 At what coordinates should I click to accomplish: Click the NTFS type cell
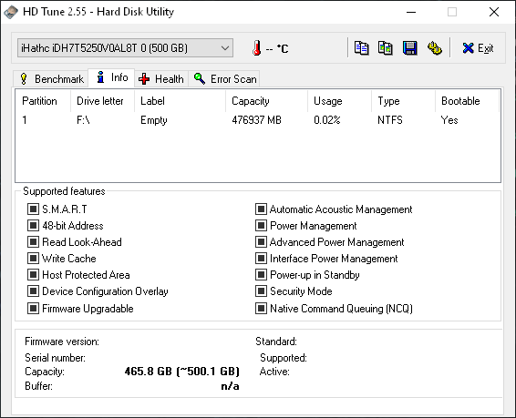390,120
